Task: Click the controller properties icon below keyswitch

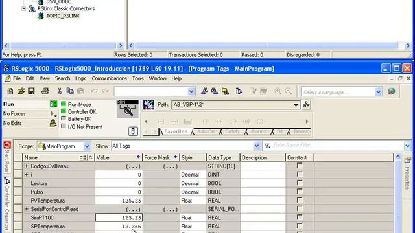Action: coord(133,131)
